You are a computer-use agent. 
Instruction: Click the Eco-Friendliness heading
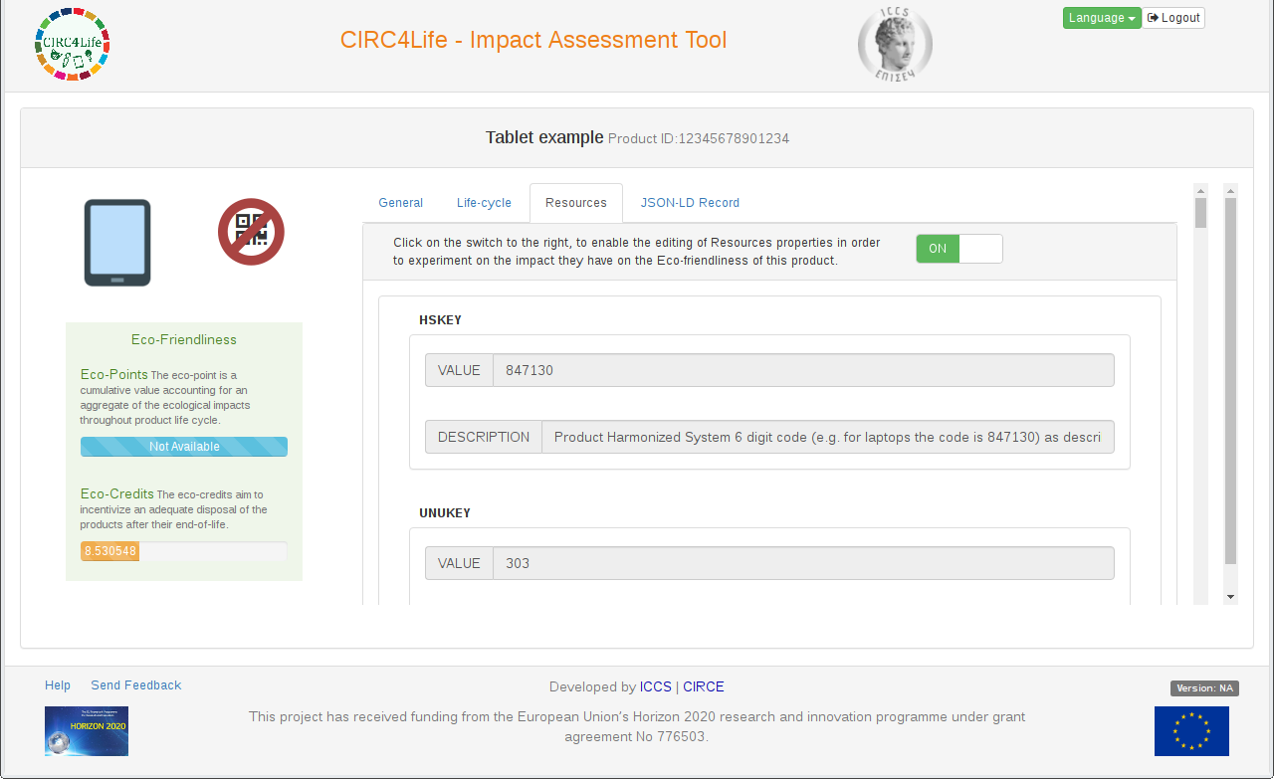184,339
